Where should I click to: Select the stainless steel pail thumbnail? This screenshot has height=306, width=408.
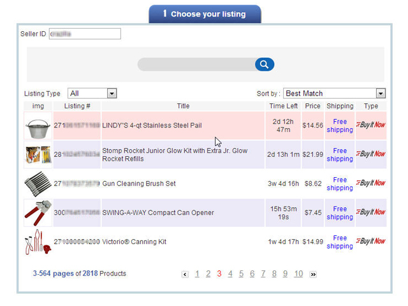(x=38, y=126)
